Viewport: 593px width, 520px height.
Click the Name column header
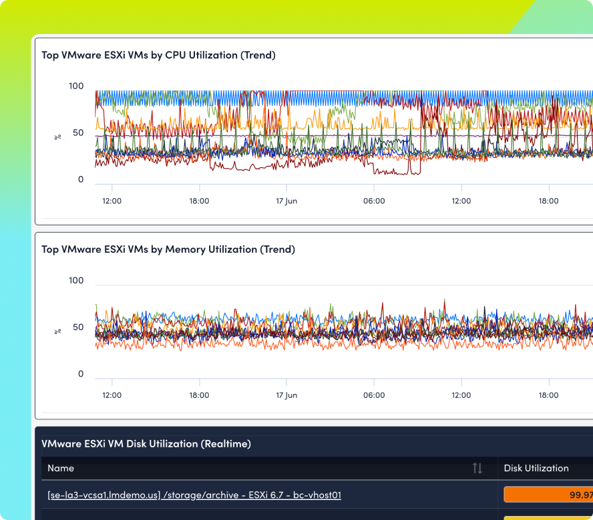click(61, 469)
